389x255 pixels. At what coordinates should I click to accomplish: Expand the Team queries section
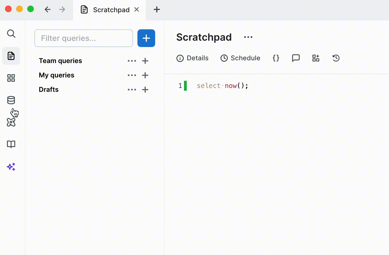coord(60,61)
